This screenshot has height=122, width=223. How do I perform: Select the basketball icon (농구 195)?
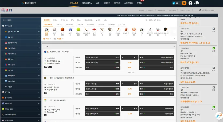click(62, 30)
